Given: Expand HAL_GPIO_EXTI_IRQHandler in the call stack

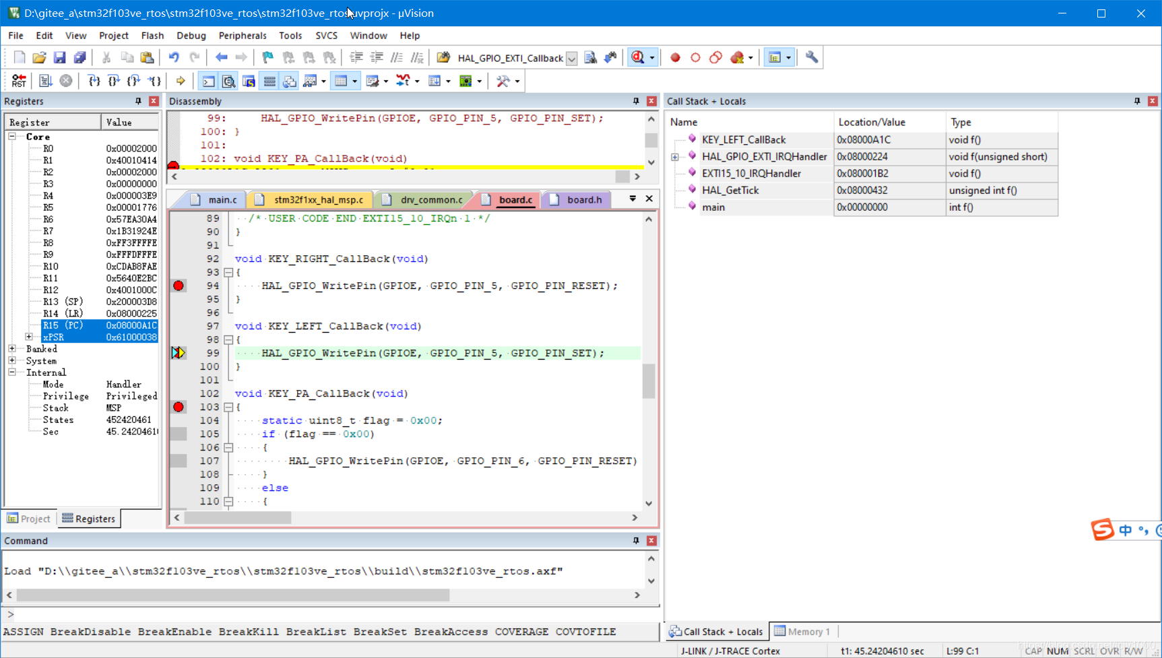Looking at the screenshot, I should coord(675,157).
